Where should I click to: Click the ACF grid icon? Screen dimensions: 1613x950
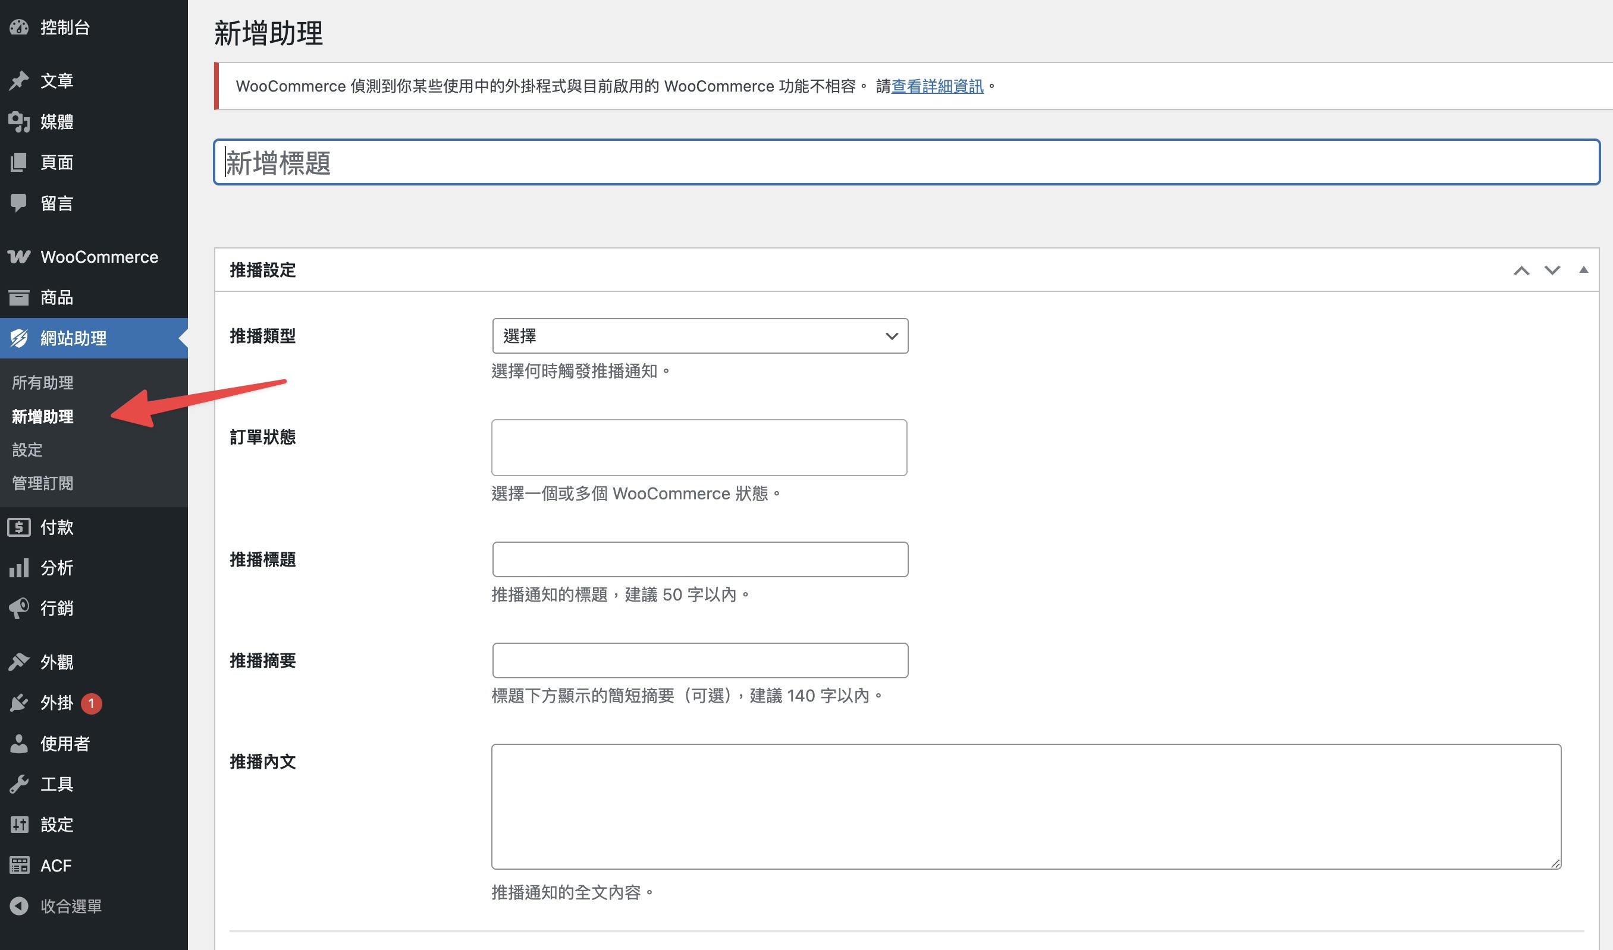click(x=19, y=866)
